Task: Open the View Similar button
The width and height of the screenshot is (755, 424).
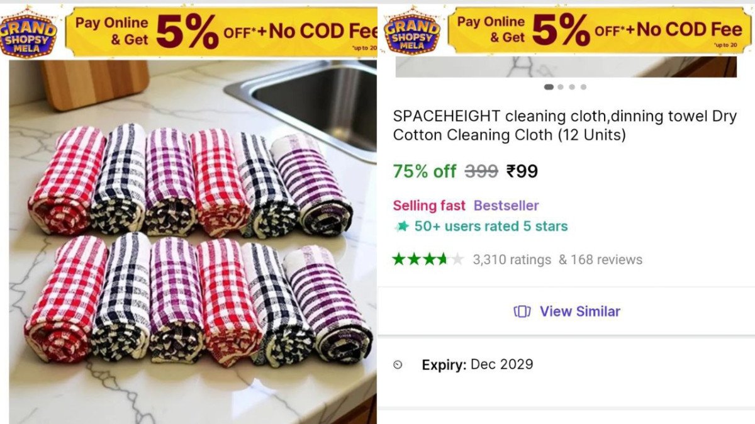Action: (579, 311)
